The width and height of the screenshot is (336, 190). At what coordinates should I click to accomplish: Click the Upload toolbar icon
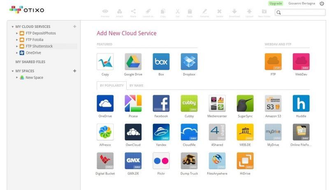249,11
